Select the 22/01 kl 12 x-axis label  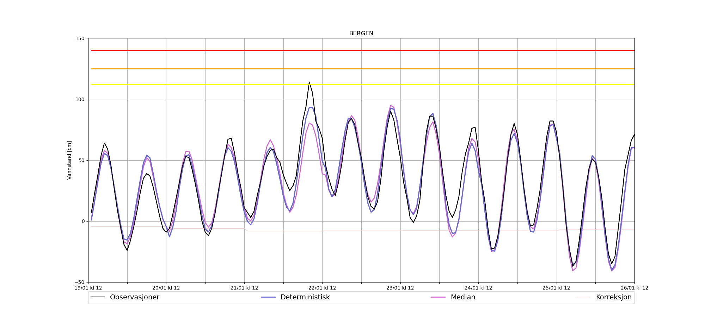coord(322,288)
